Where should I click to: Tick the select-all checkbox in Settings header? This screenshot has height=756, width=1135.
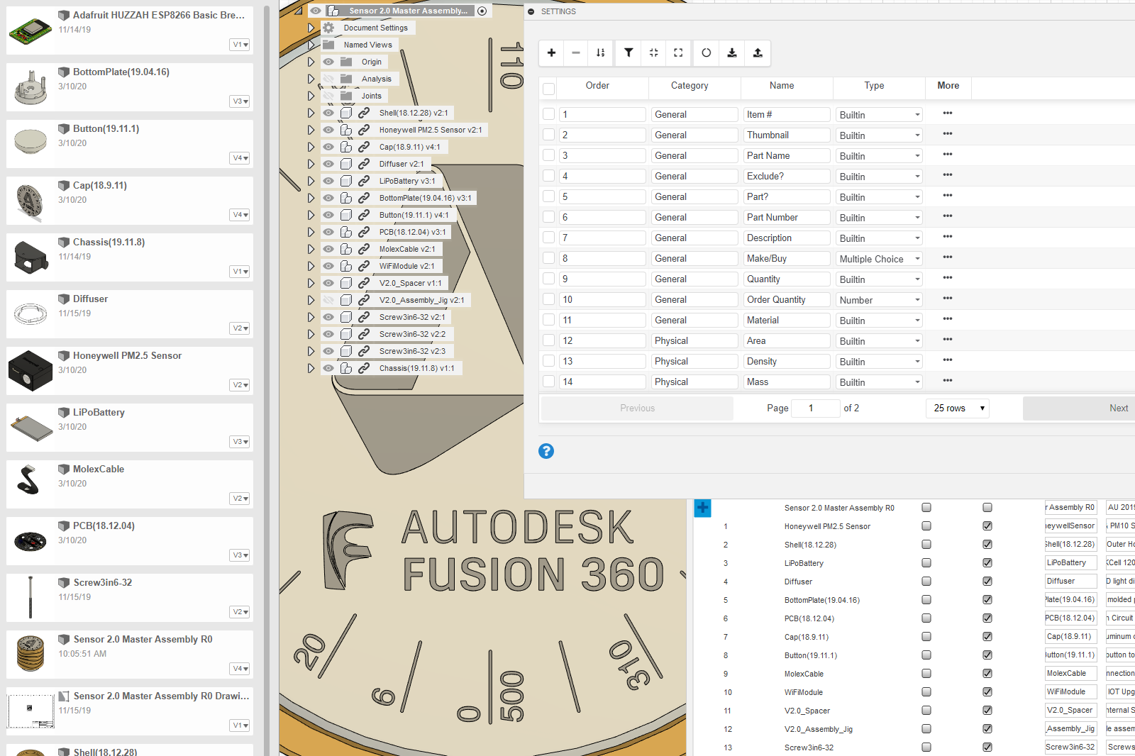point(548,89)
